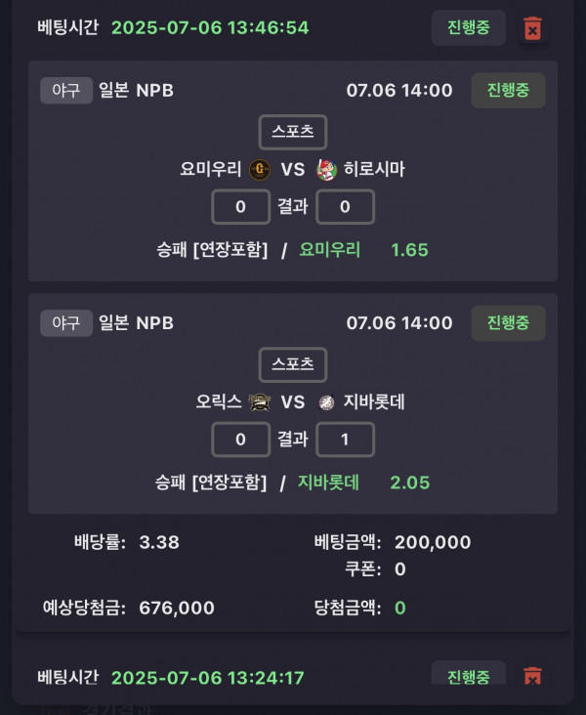Click the 2.05 odds value

click(x=409, y=483)
